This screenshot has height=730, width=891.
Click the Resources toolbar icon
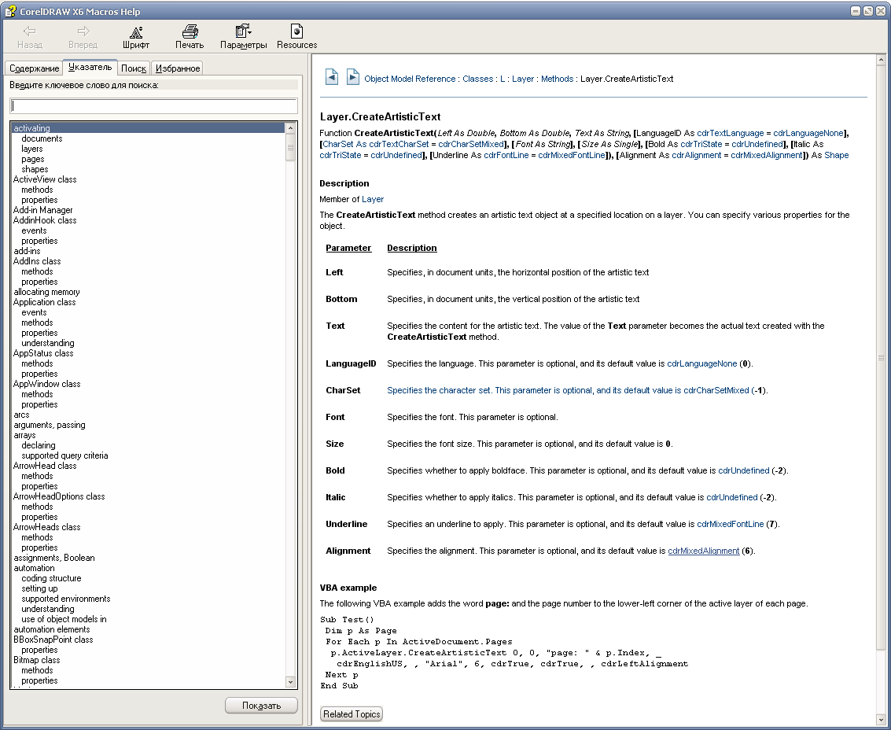click(x=296, y=32)
